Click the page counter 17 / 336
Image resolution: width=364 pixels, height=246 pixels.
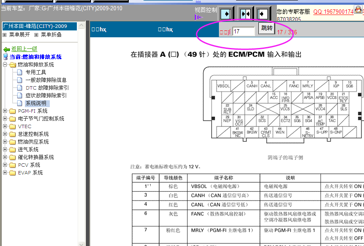[287, 32]
